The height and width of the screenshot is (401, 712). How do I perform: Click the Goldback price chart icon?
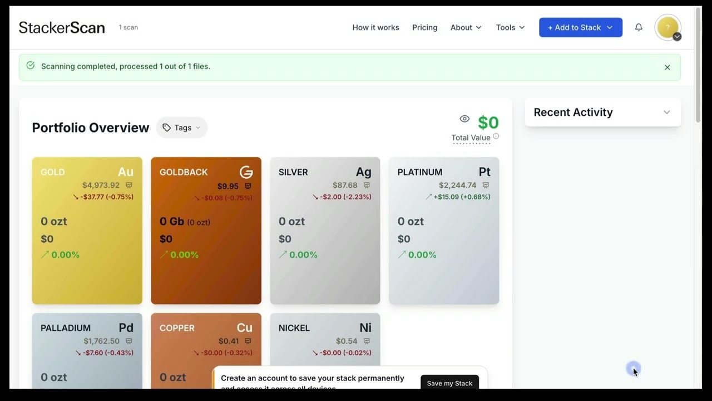(248, 186)
